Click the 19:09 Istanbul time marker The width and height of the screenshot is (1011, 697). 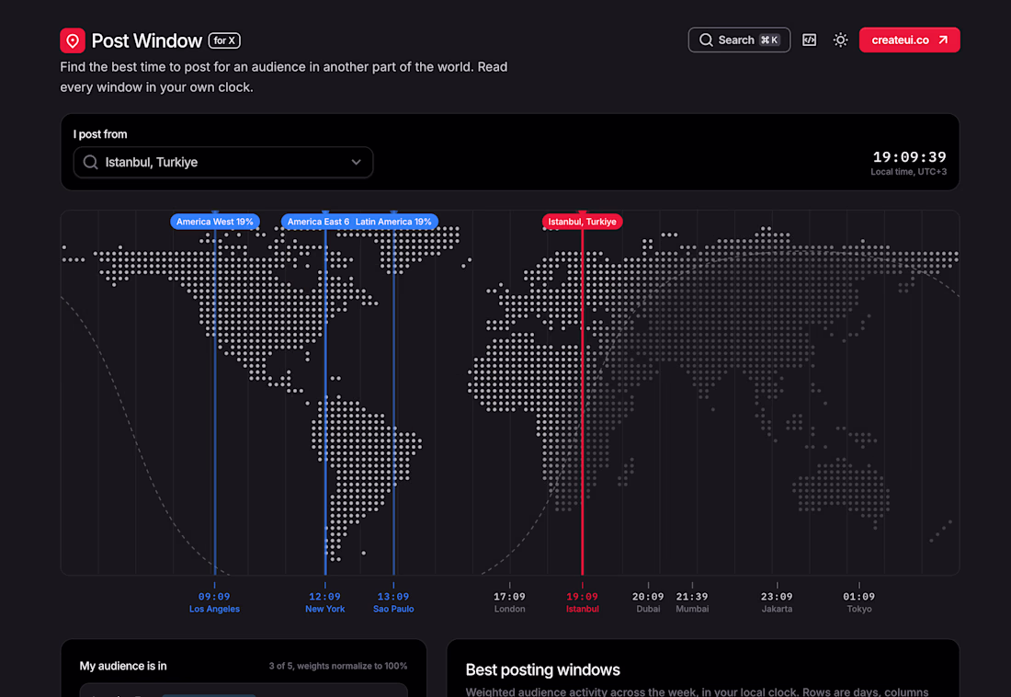pyautogui.click(x=582, y=602)
